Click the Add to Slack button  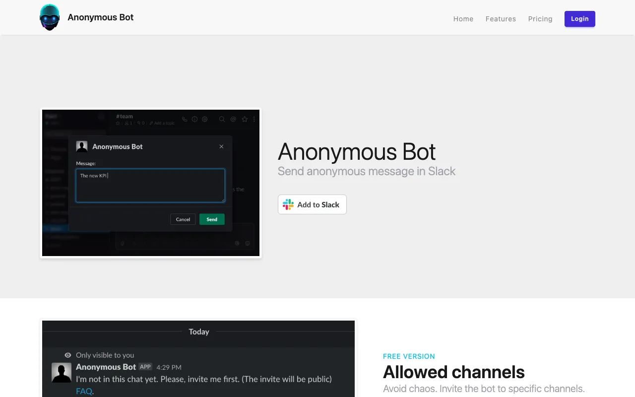coord(312,204)
